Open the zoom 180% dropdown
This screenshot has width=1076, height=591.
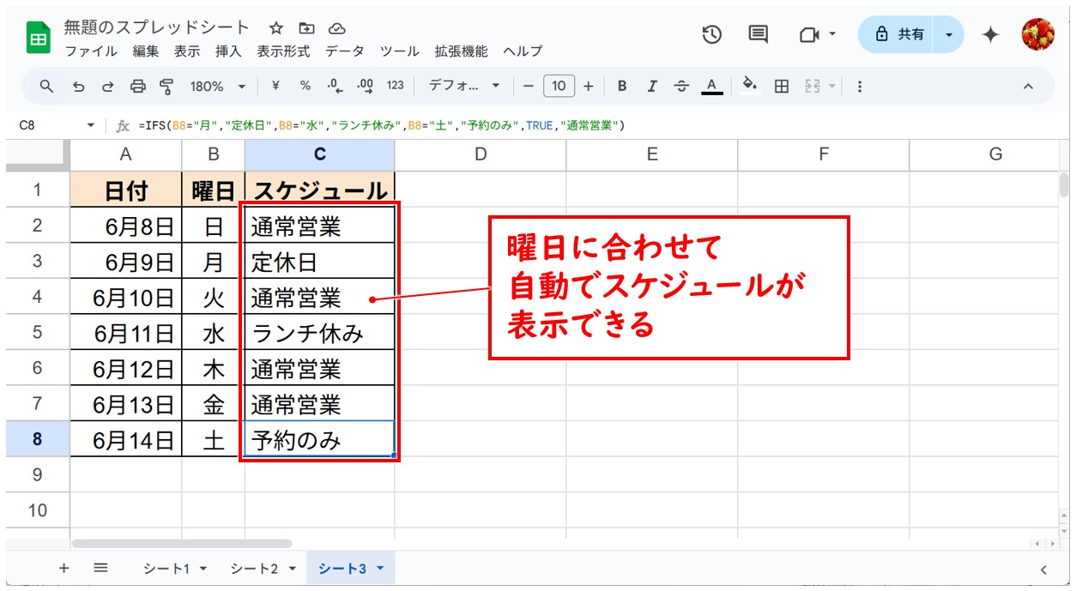217,86
